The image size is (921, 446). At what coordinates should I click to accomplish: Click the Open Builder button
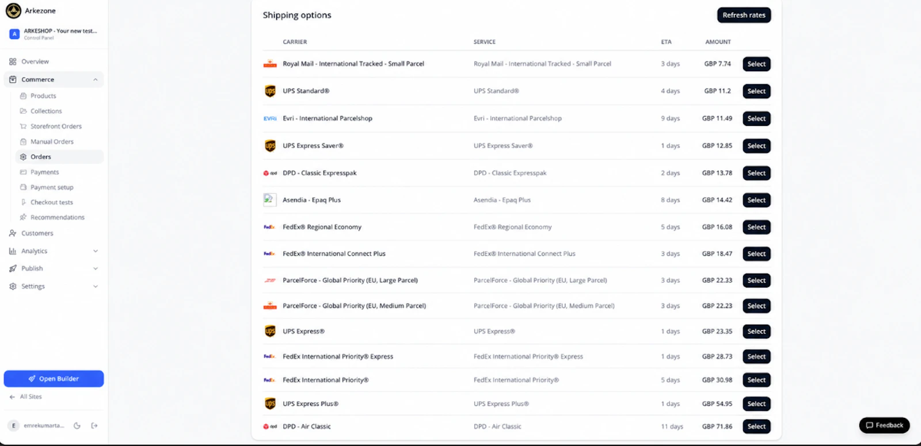point(54,379)
